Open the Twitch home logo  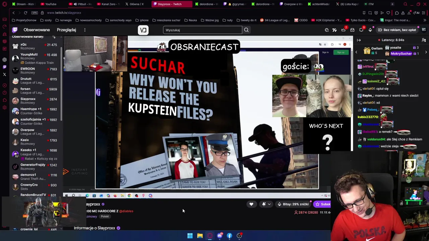coord(15,30)
